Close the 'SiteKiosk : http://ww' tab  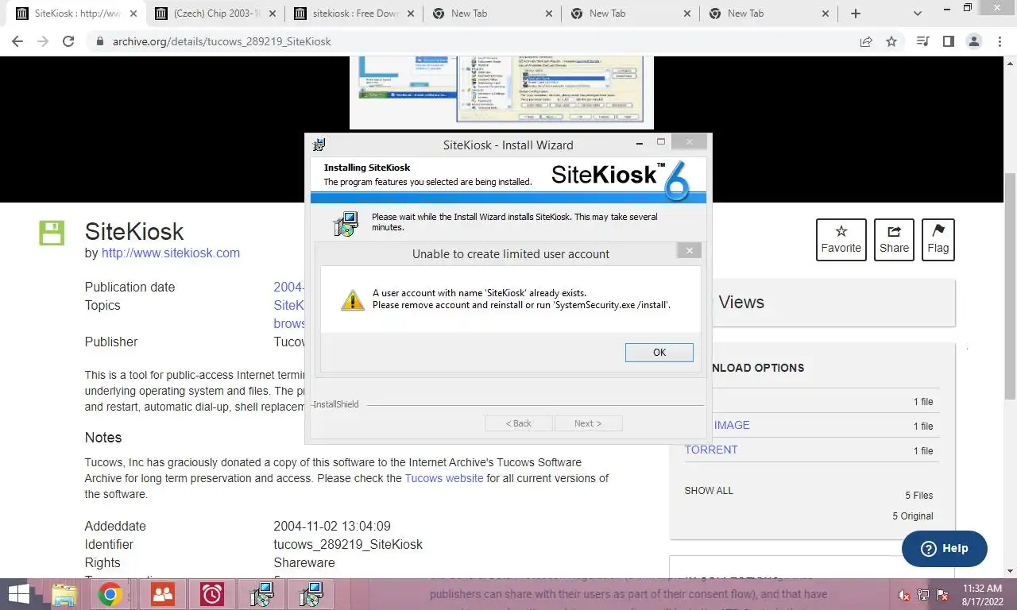pyautogui.click(x=134, y=14)
